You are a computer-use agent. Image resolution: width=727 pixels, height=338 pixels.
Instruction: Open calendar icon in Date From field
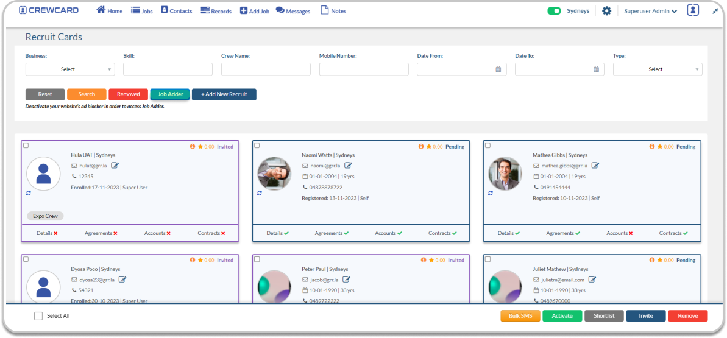498,69
